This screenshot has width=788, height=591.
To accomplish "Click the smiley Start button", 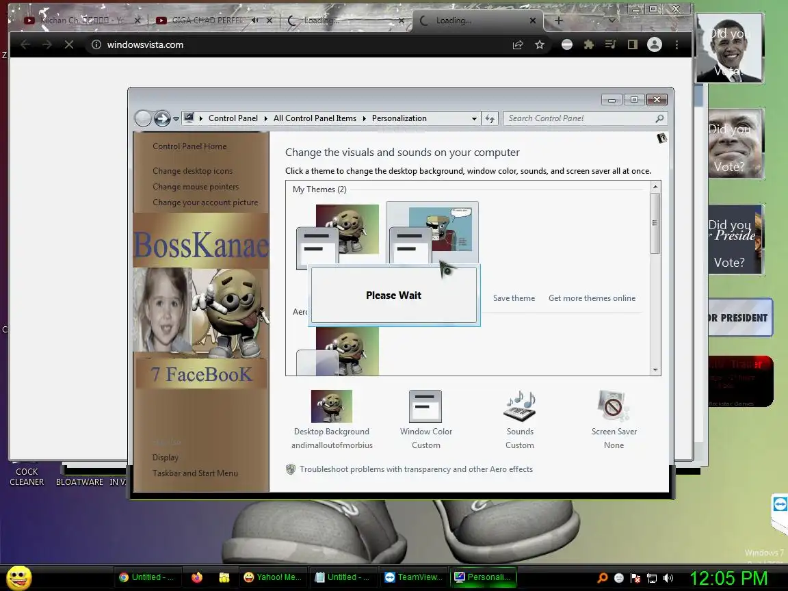I will coord(18,577).
